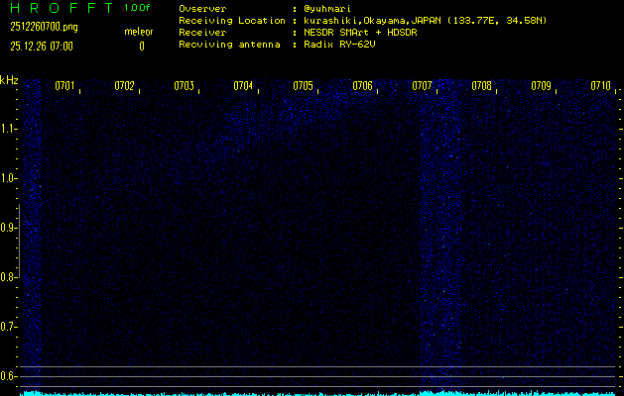Select the 0.9 kHz axis label
624x396 pixels.
(x=8, y=228)
